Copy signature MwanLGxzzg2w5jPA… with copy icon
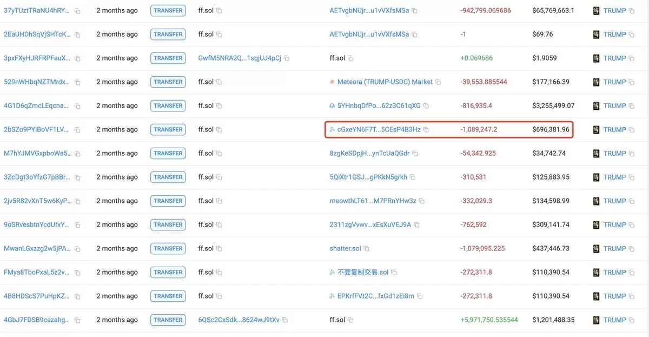Viewport: 649px width, 337px height. pyautogui.click(x=77, y=249)
